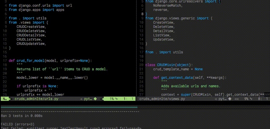270x129 pixels.
Task: Click the 'ListView,' line in views.py
Action: point(162,35)
